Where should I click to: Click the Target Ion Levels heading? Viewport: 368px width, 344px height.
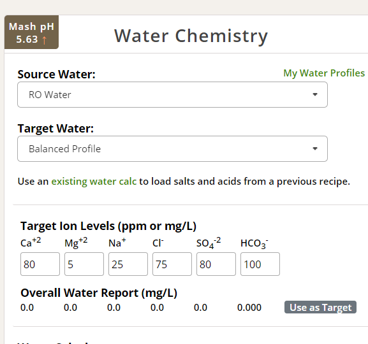[x=108, y=226]
